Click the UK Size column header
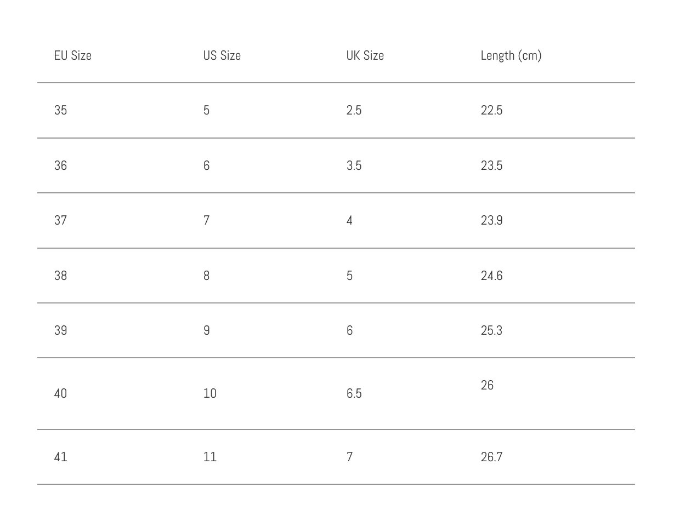The image size is (674, 510). pos(365,55)
